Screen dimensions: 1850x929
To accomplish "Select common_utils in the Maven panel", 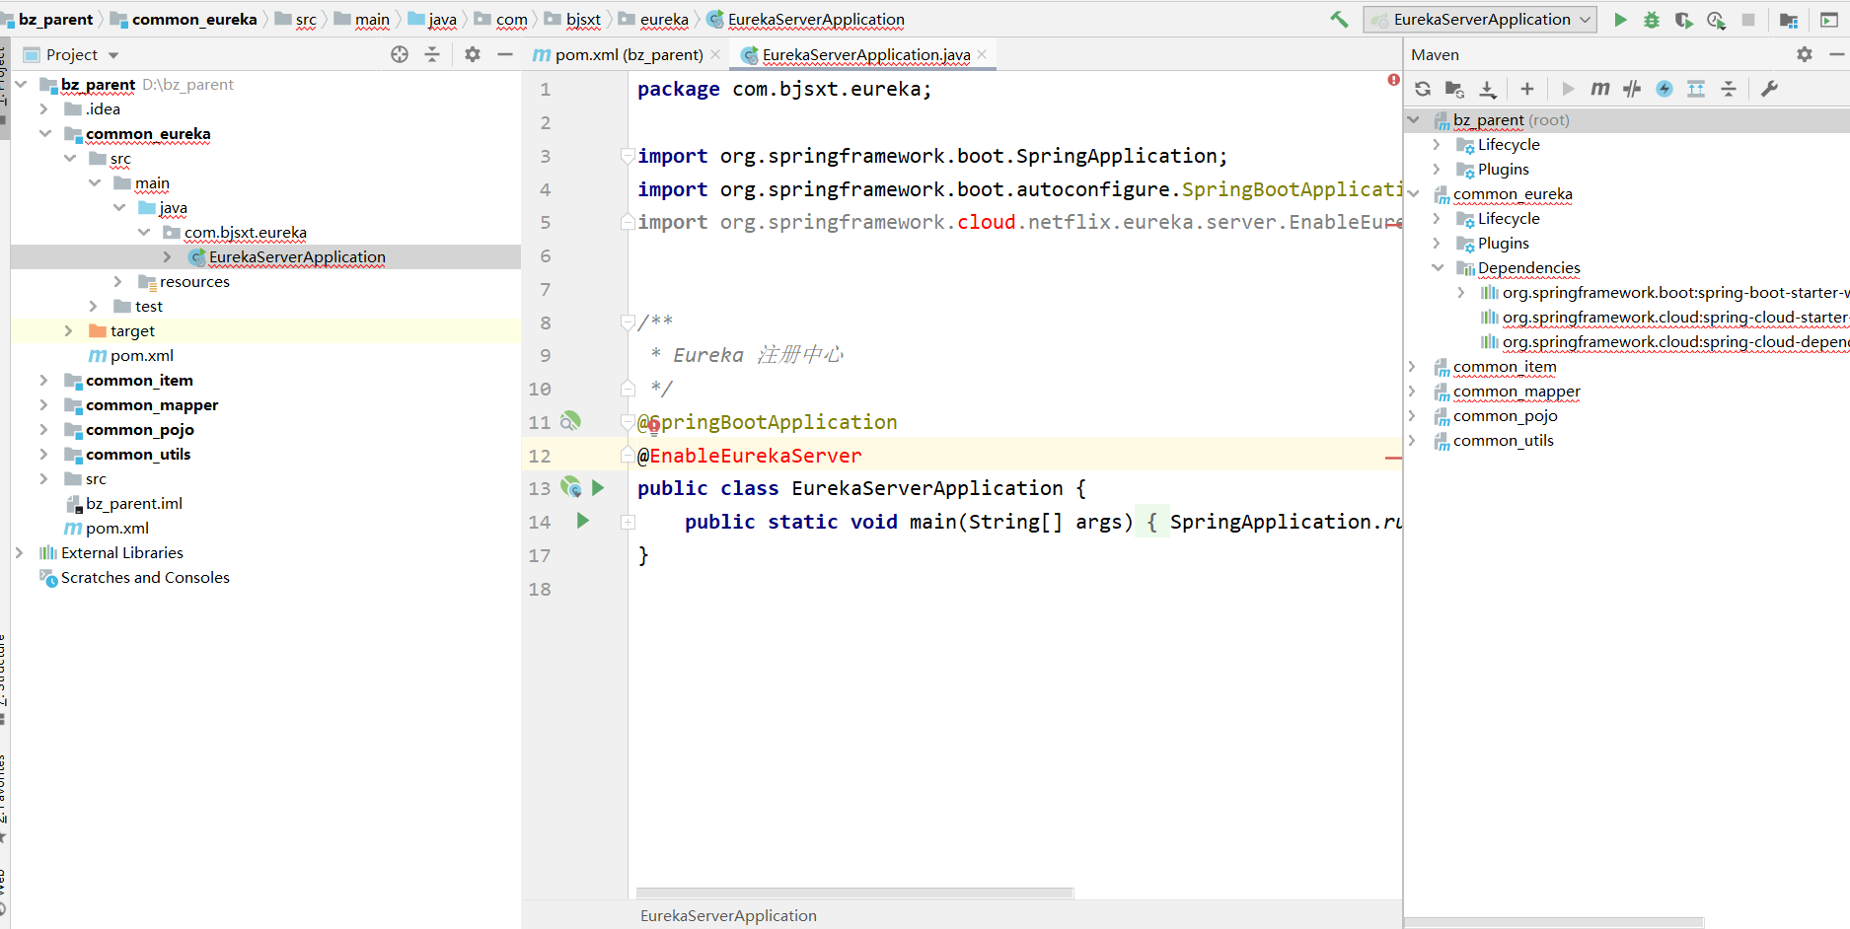I will pyautogui.click(x=1503, y=440).
